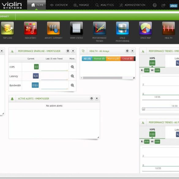The height and width of the screenshot is (179, 179).
Task: Click the 'Current' column header
Action: coord(31,59)
